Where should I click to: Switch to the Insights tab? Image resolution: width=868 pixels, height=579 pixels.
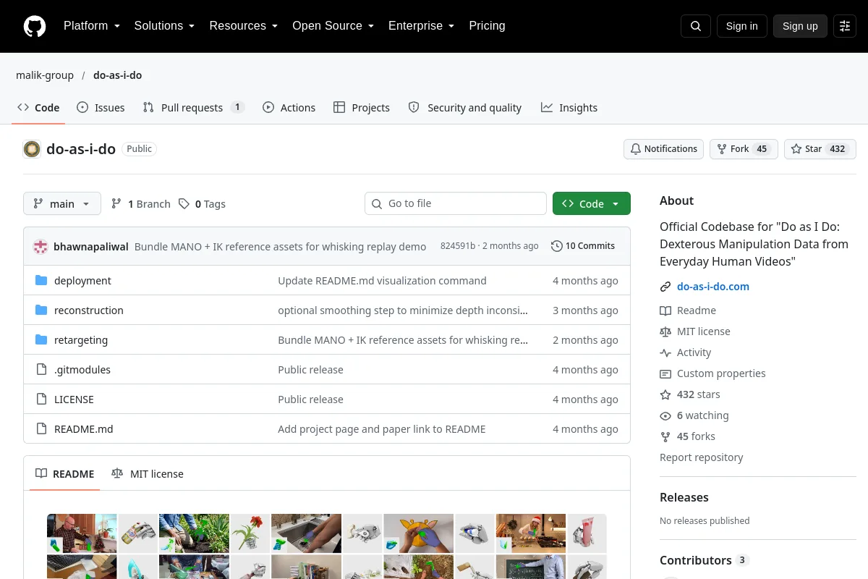[x=569, y=108]
